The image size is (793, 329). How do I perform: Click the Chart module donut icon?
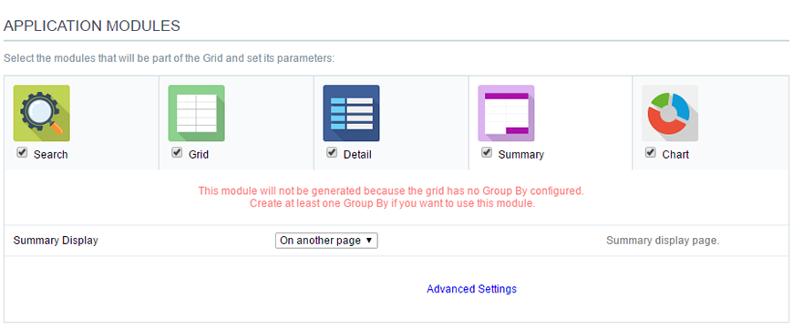tap(670, 113)
